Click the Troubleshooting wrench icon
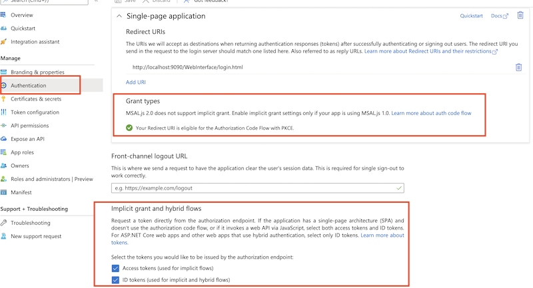This screenshot has height=288, width=533. (x=3, y=223)
